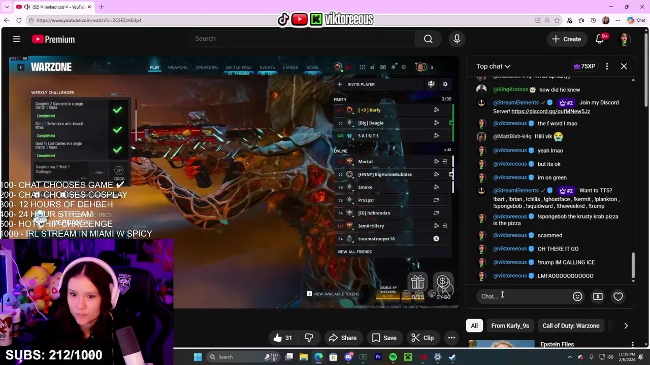Reload the page with refresh icon

[x=19, y=20]
